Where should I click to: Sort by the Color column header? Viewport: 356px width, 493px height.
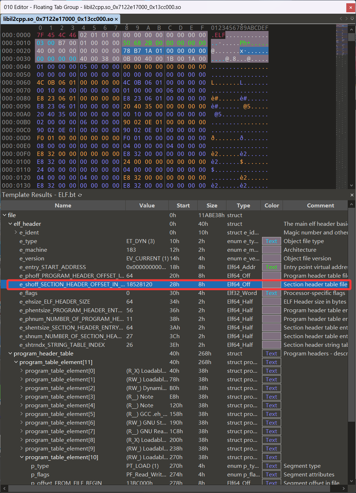point(272,205)
